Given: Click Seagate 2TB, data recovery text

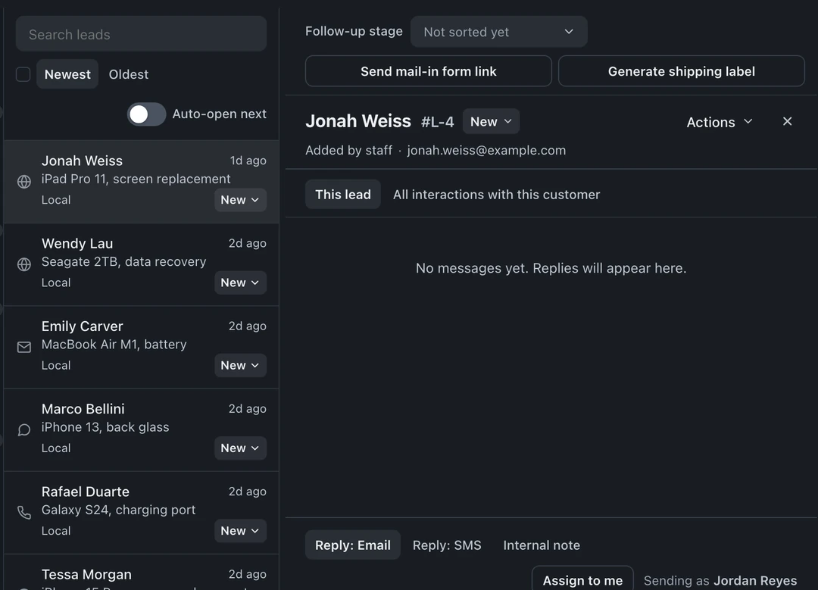Looking at the screenshot, I should pyautogui.click(x=123, y=262).
